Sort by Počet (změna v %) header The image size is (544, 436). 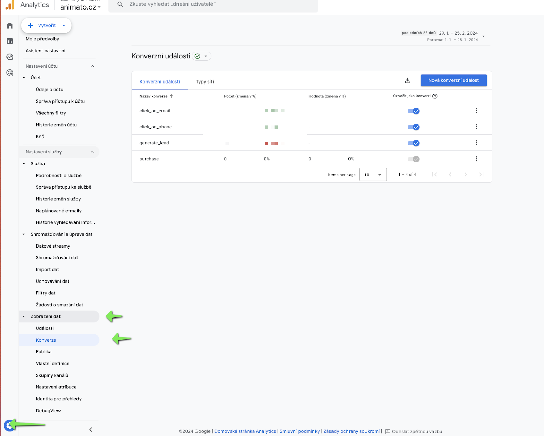[240, 96]
